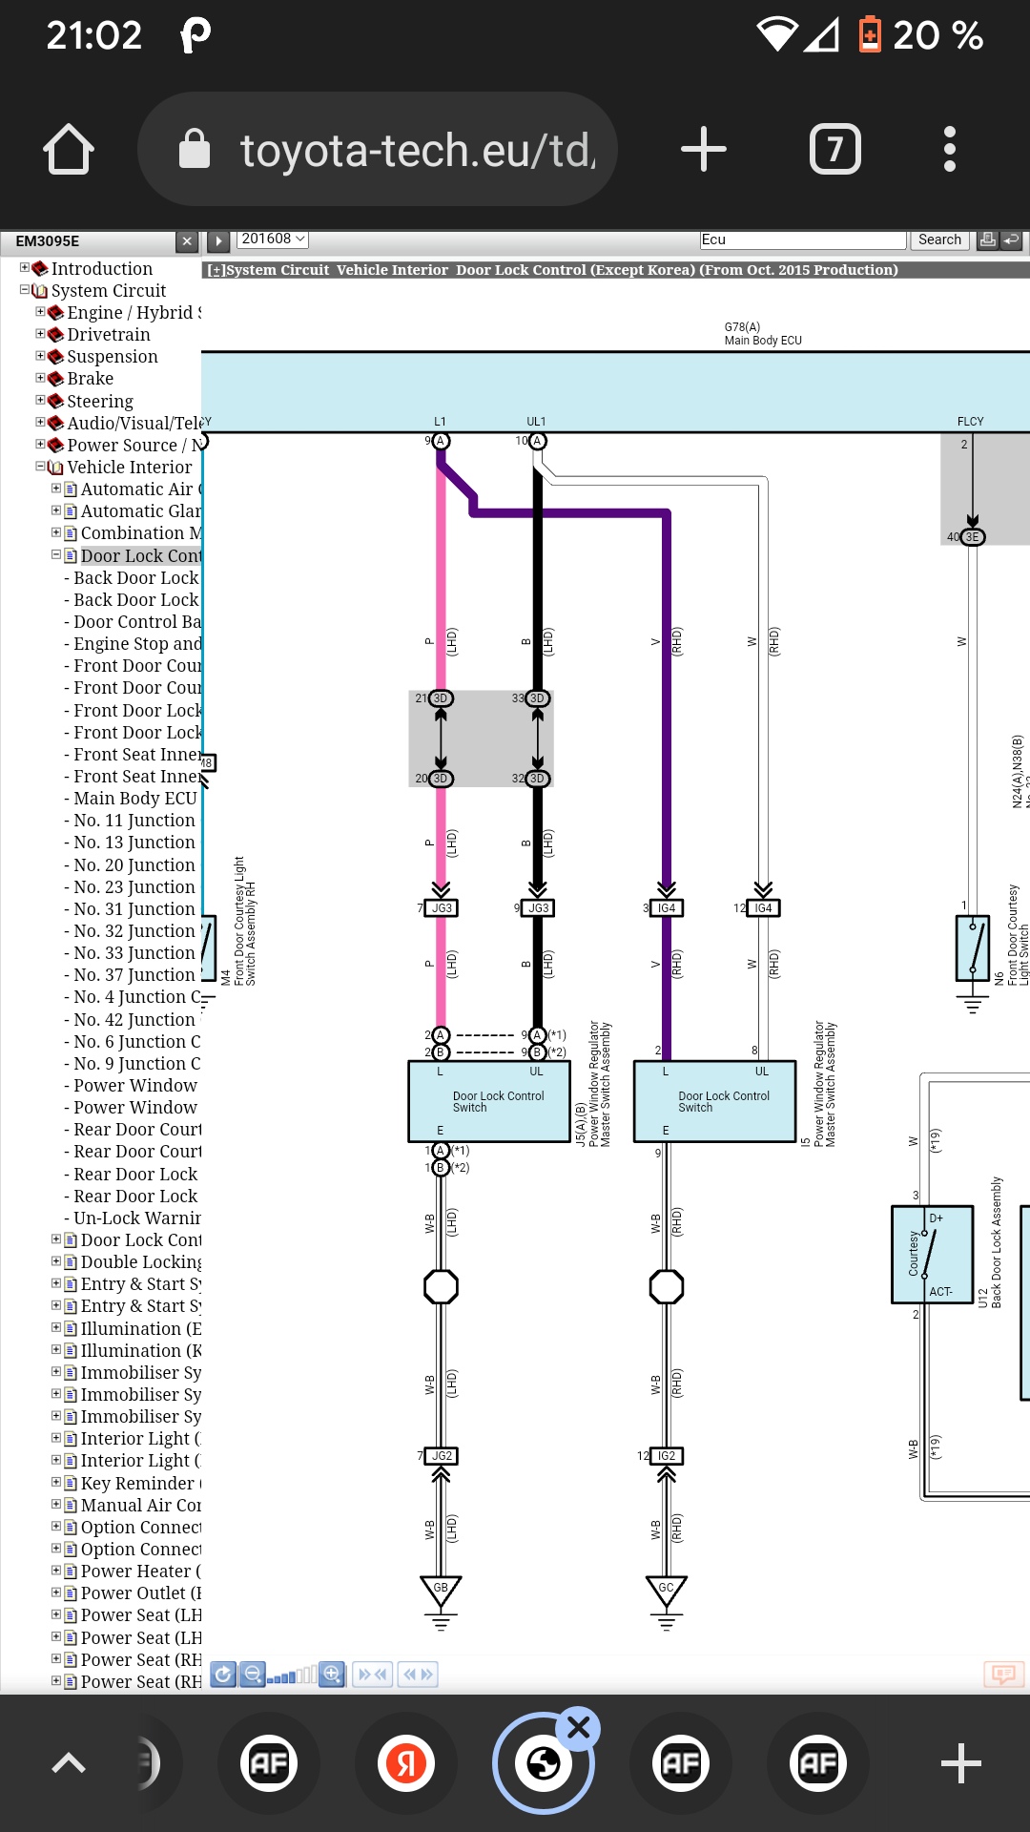Tap the Yandex shortcut in bottom bar

tap(406, 1763)
